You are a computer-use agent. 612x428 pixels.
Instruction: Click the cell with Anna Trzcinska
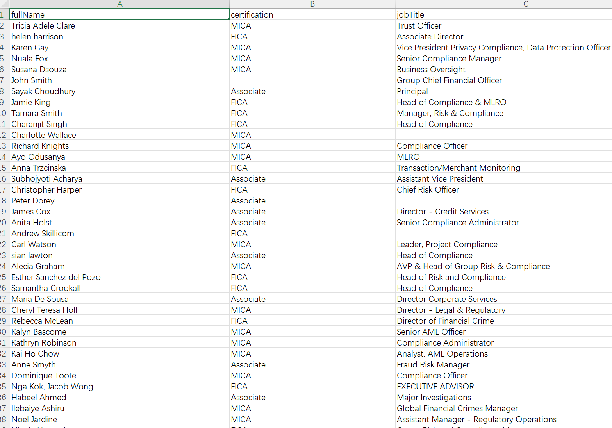[120, 168]
